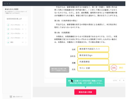This screenshot has height=99, width=133.
Task: Click the 代表取締役 position field
Action: (x=93, y=62)
